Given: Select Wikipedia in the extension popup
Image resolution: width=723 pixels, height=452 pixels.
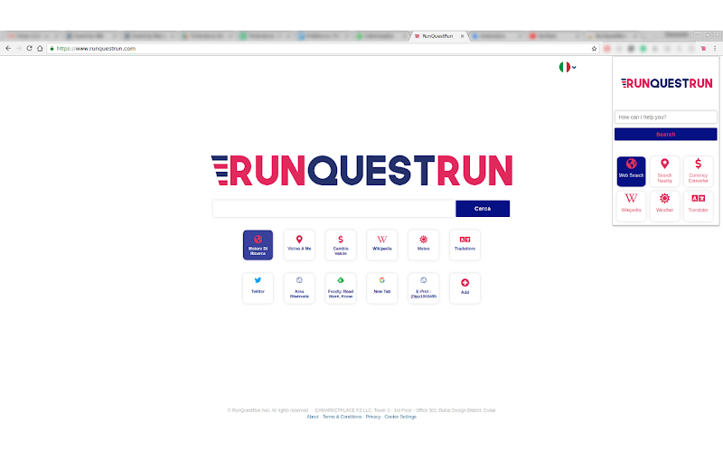Looking at the screenshot, I should 631,206.
